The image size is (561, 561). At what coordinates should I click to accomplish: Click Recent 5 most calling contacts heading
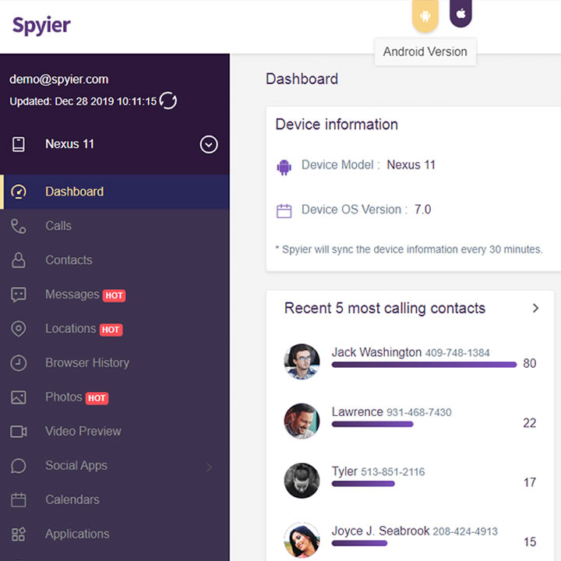pos(385,308)
